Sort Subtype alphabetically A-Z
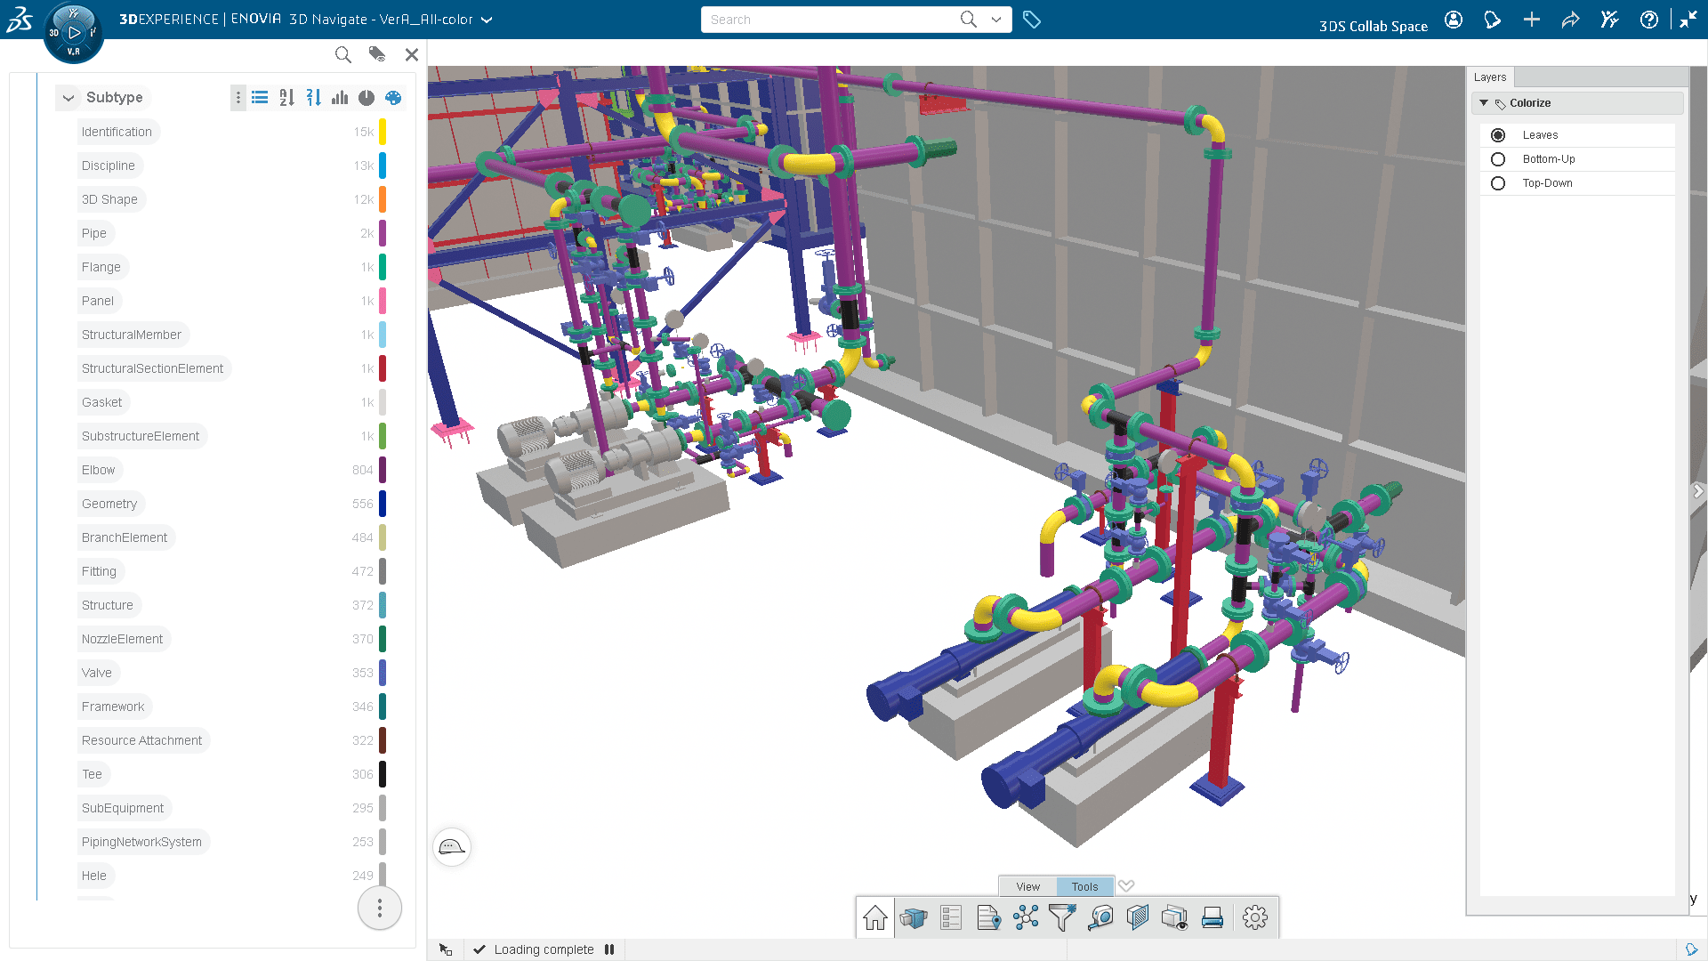This screenshot has height=961, width=1708. (286, 98)
